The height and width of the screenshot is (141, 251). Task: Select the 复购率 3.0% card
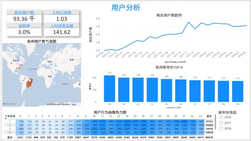24,30
